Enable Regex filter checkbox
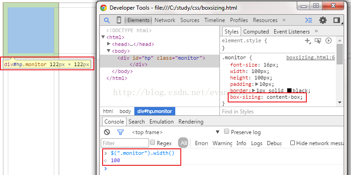Image resolution: width=351 pixels, height=175 pixels. click(152, 142)
